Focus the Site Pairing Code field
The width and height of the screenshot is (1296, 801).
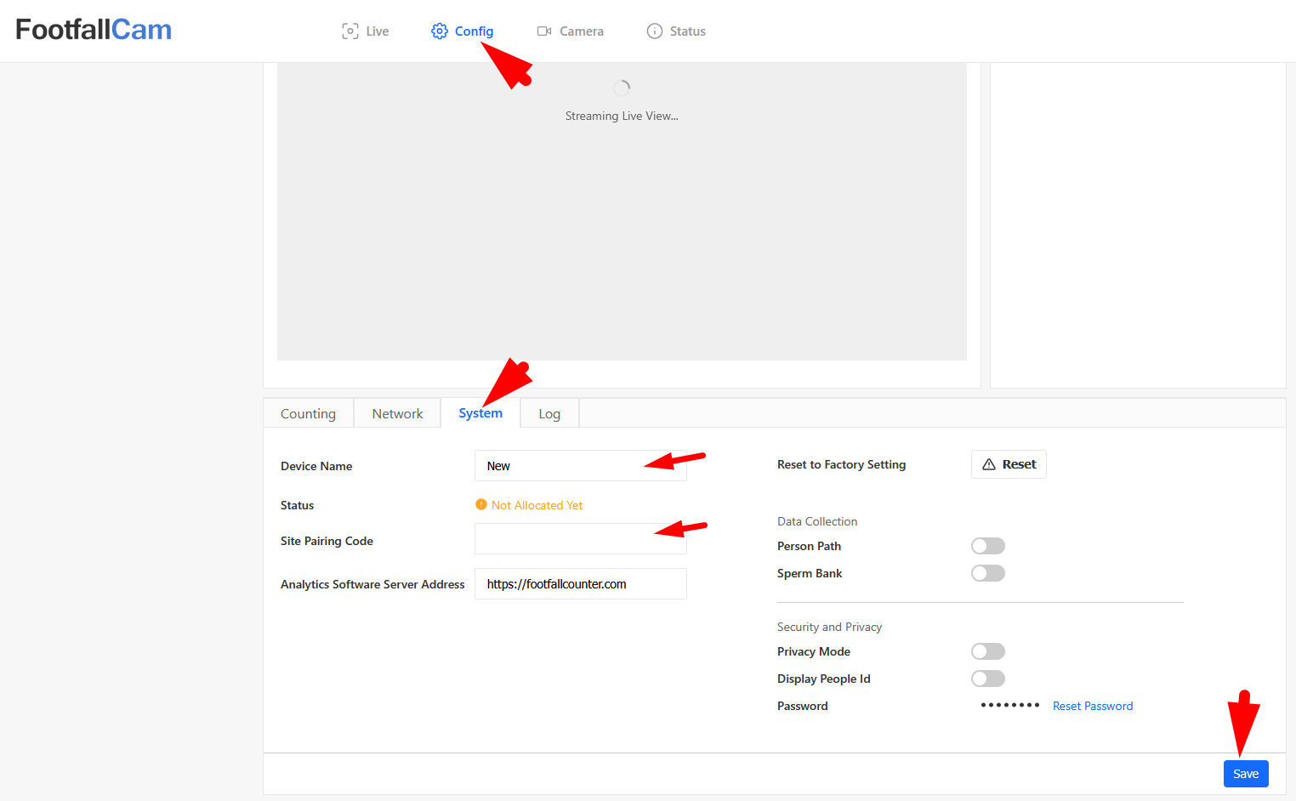point(561,539)
